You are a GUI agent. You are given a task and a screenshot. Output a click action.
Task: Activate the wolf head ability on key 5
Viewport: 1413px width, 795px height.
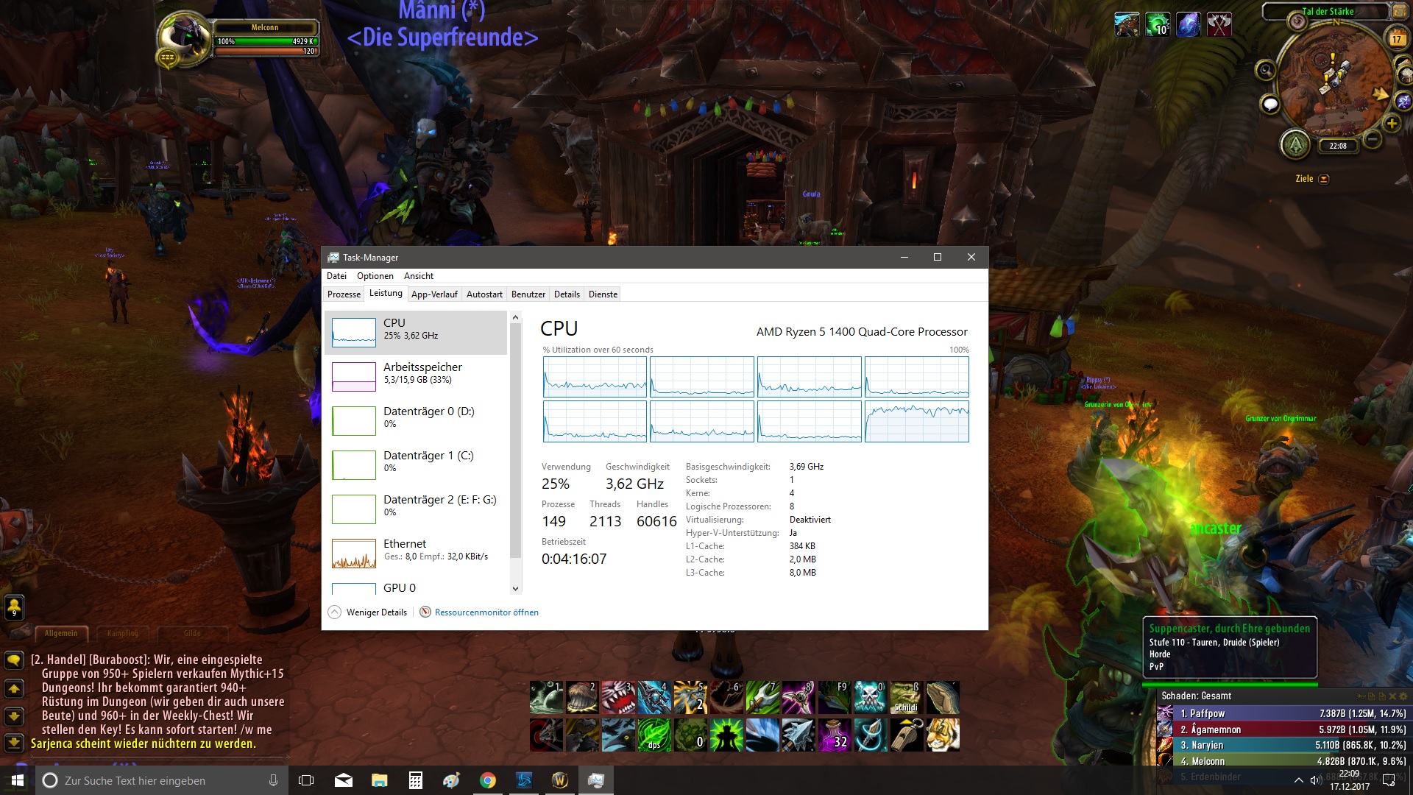690,697
